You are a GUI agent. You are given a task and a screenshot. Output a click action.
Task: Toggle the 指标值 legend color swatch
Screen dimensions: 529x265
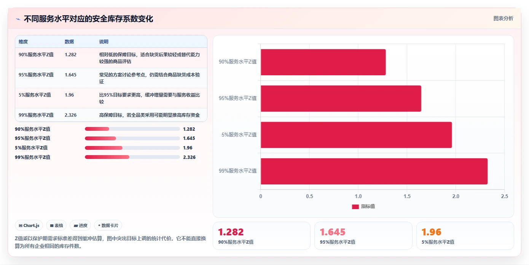pos(355,206)
